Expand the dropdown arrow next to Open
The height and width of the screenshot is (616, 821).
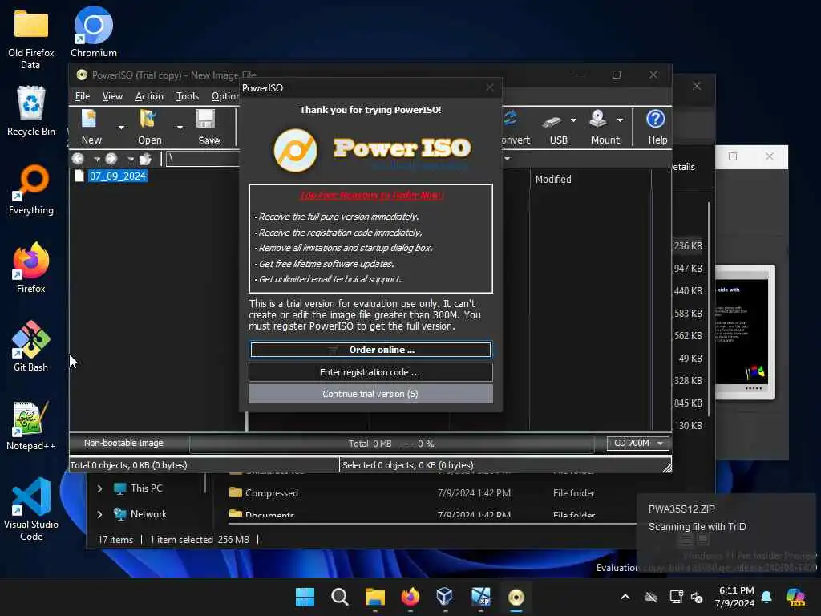point(180,128)
